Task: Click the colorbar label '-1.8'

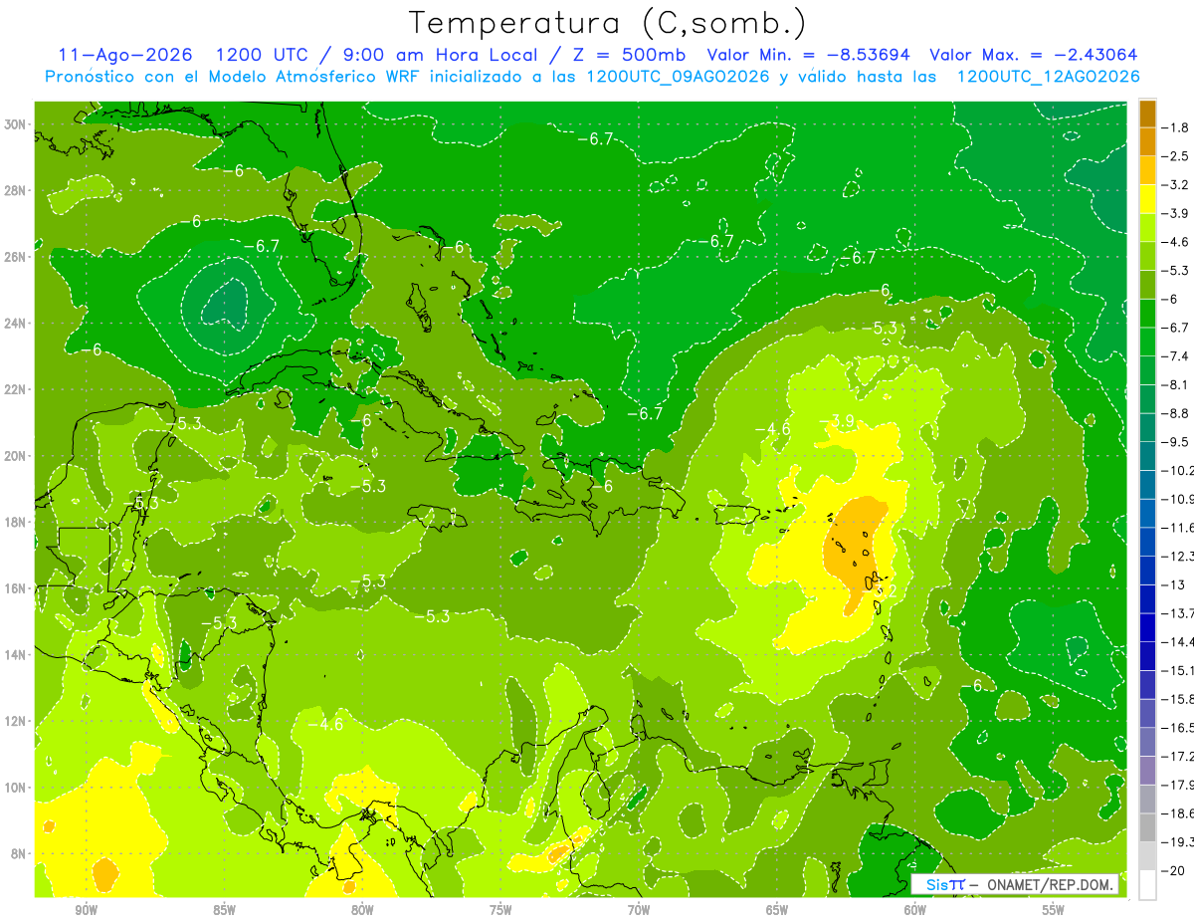Action: click(x=1175, y=127)
